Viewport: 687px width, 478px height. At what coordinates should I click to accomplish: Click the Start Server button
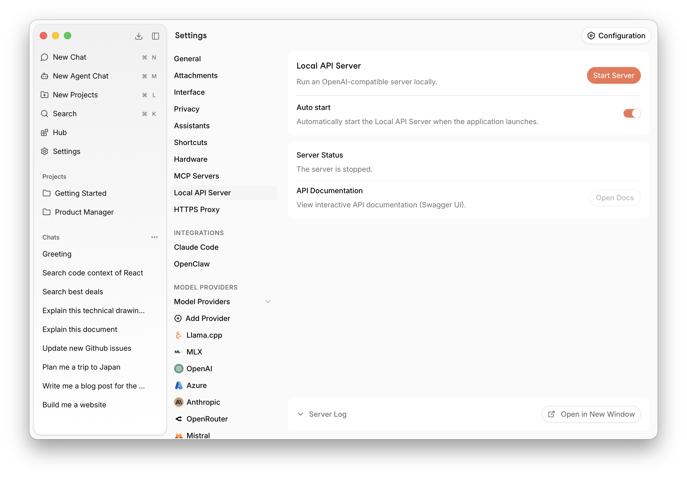pos(613,75)
